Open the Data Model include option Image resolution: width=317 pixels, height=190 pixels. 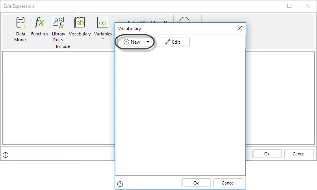(20, 29)
